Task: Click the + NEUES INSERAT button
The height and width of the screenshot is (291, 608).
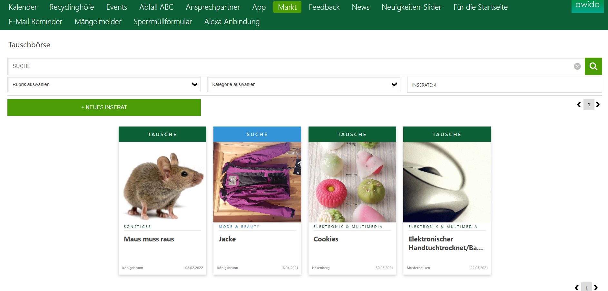Action: click(104, 108)
